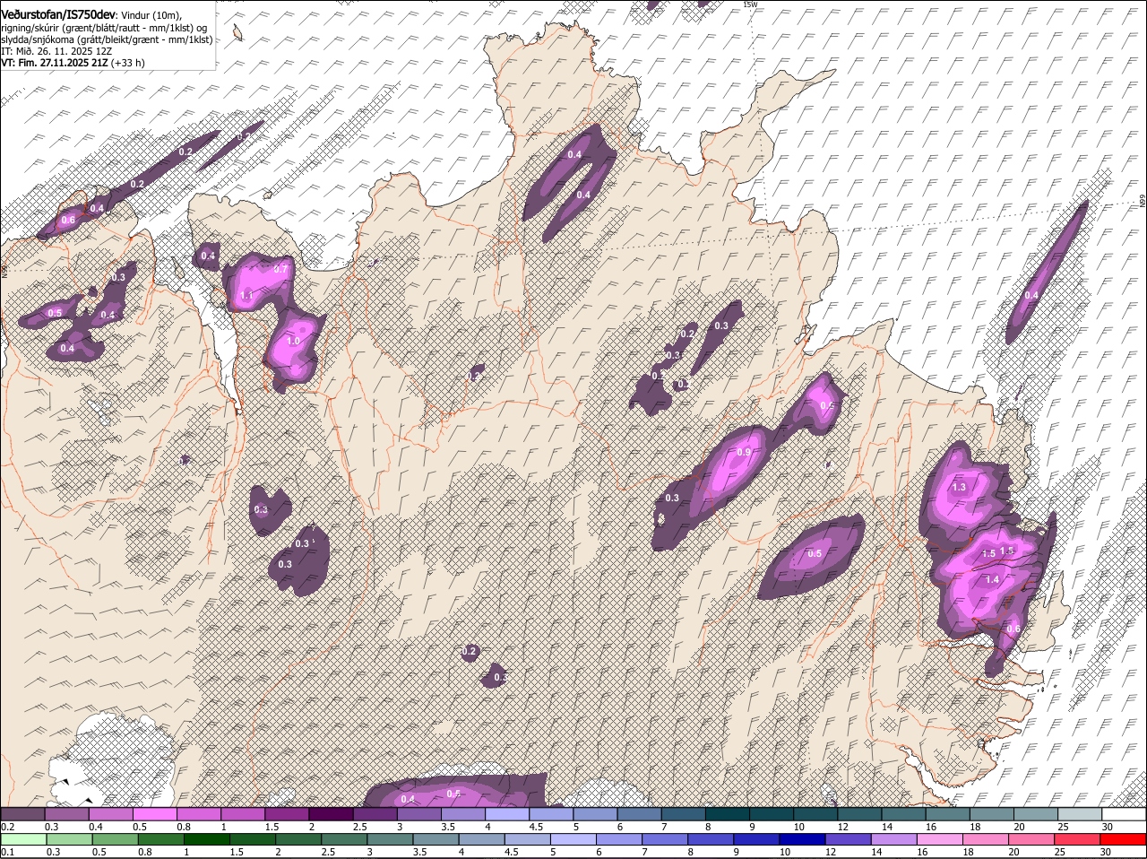Click the dark teal snow legend swatch labeled 8

[726, 814]
